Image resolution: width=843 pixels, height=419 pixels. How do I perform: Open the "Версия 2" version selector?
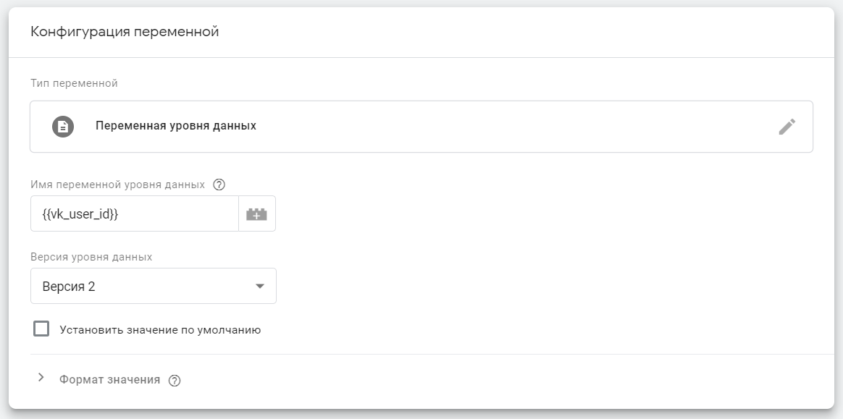coord(145,287)
